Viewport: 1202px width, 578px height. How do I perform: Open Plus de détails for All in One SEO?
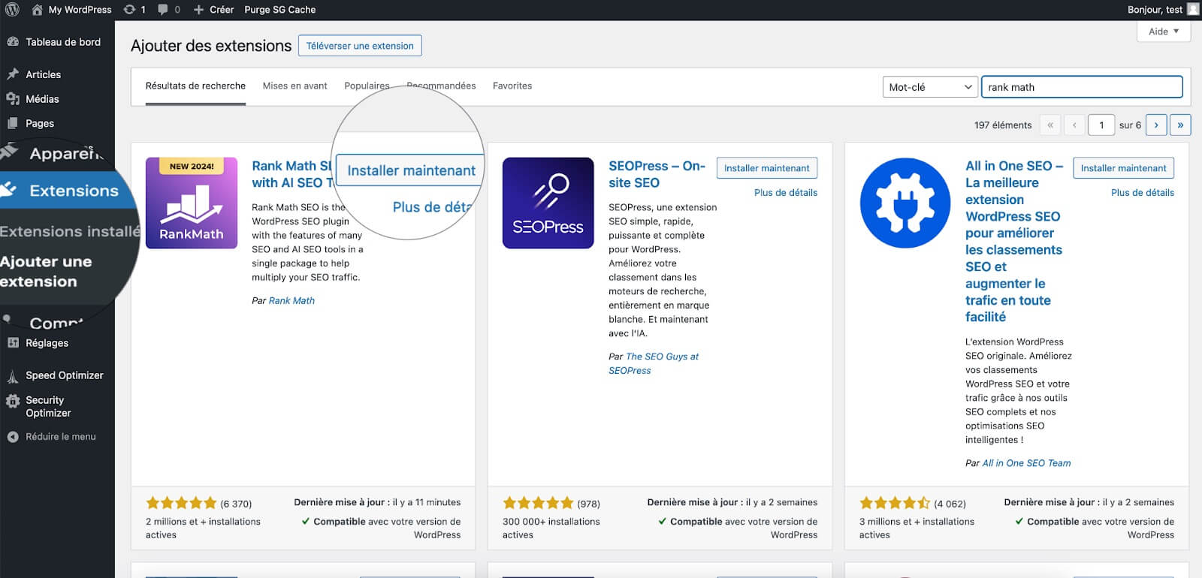click(x=1143, y=192)
